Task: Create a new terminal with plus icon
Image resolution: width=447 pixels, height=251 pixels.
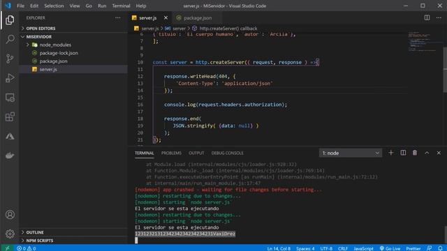Action: (391, 153)
